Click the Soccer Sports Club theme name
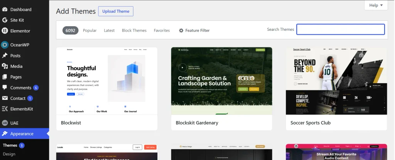 pos(311,123)
